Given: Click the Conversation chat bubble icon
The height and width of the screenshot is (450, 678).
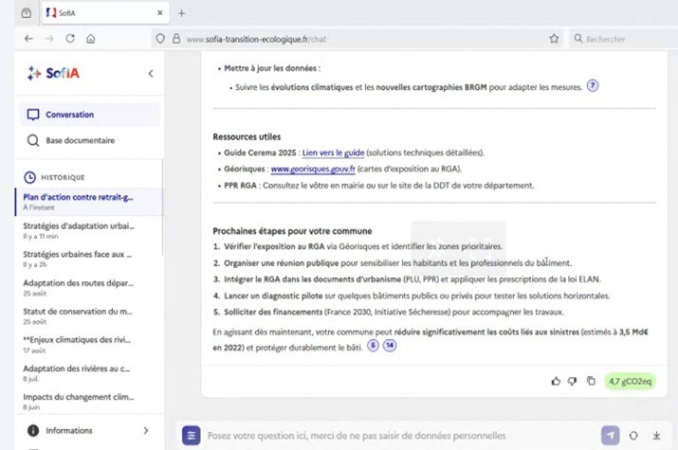Looking at the screenshot, I should click(x=33, y=115).
